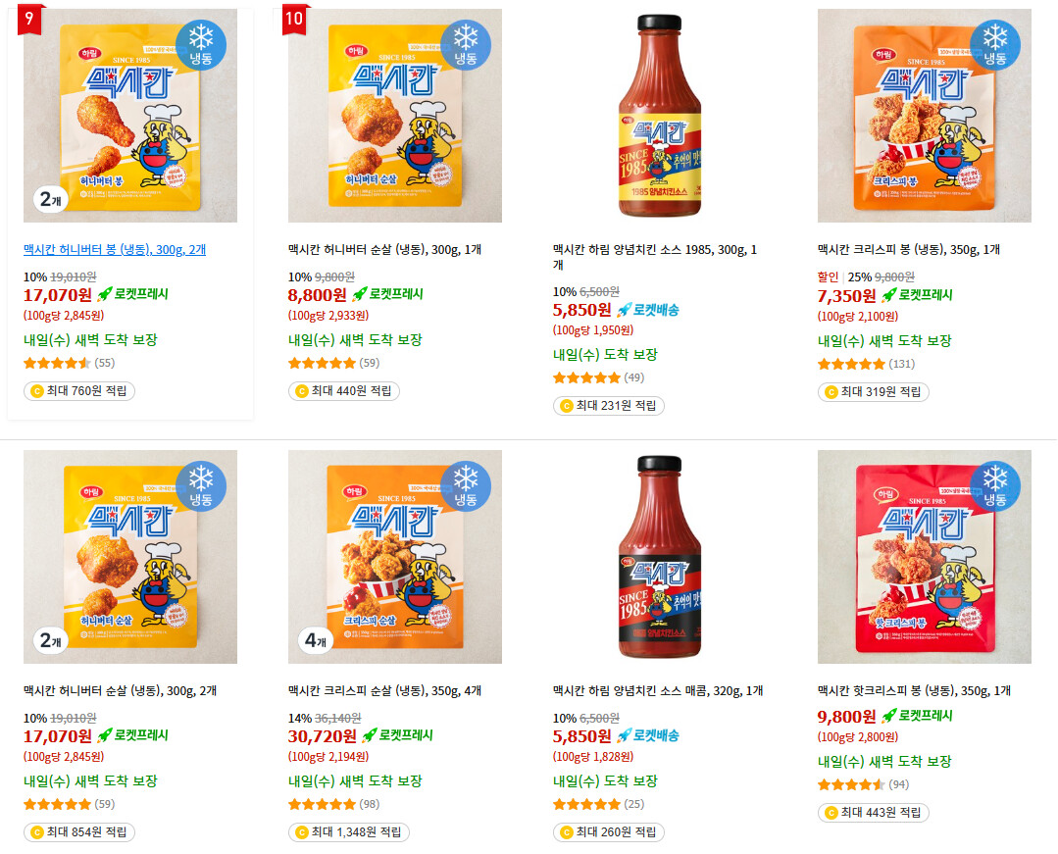Click 2개 quantity badge on 허니버터 순살 image
1058x854 pixels.
coord(47,640)
